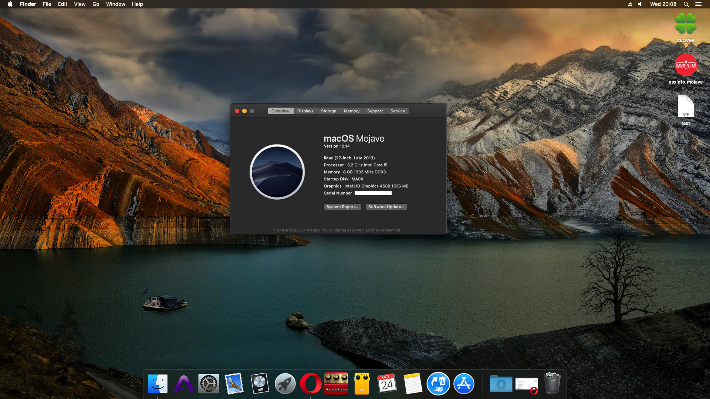Select the Storage tab
Viewport: 710px width, 399px height.
click(328, 111)
